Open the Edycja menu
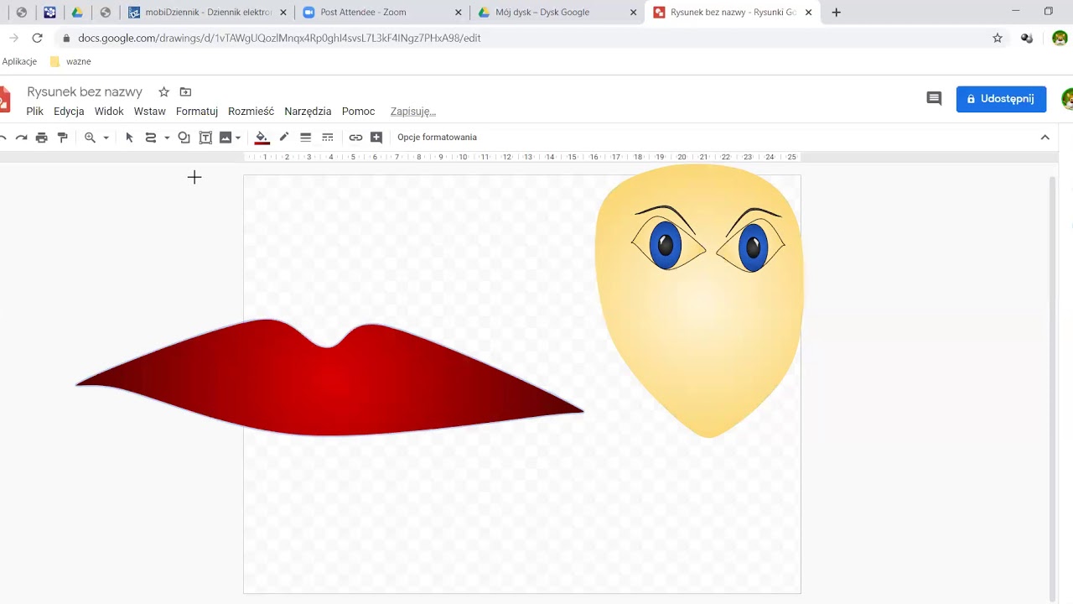1073x604 pixels. click(69, 112)
